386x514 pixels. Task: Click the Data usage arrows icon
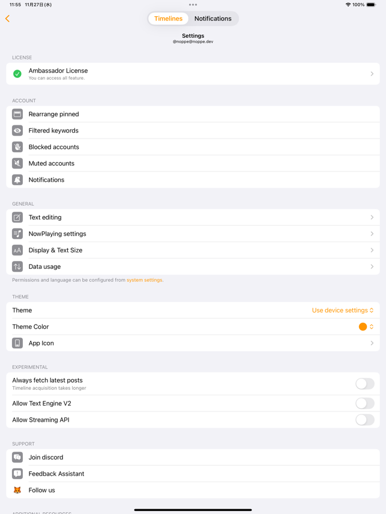(x=17, y=266)
